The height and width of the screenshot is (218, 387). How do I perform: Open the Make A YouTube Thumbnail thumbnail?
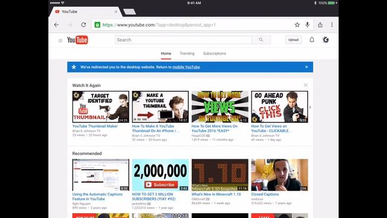(x=160, y=107)
